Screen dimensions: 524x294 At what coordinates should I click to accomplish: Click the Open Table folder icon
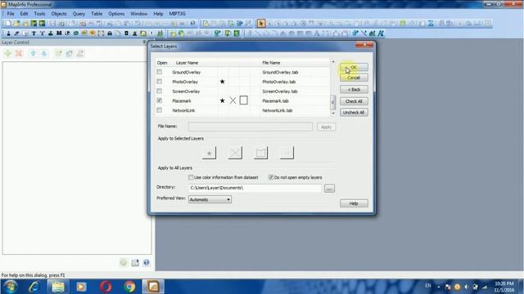pos(16,24)
